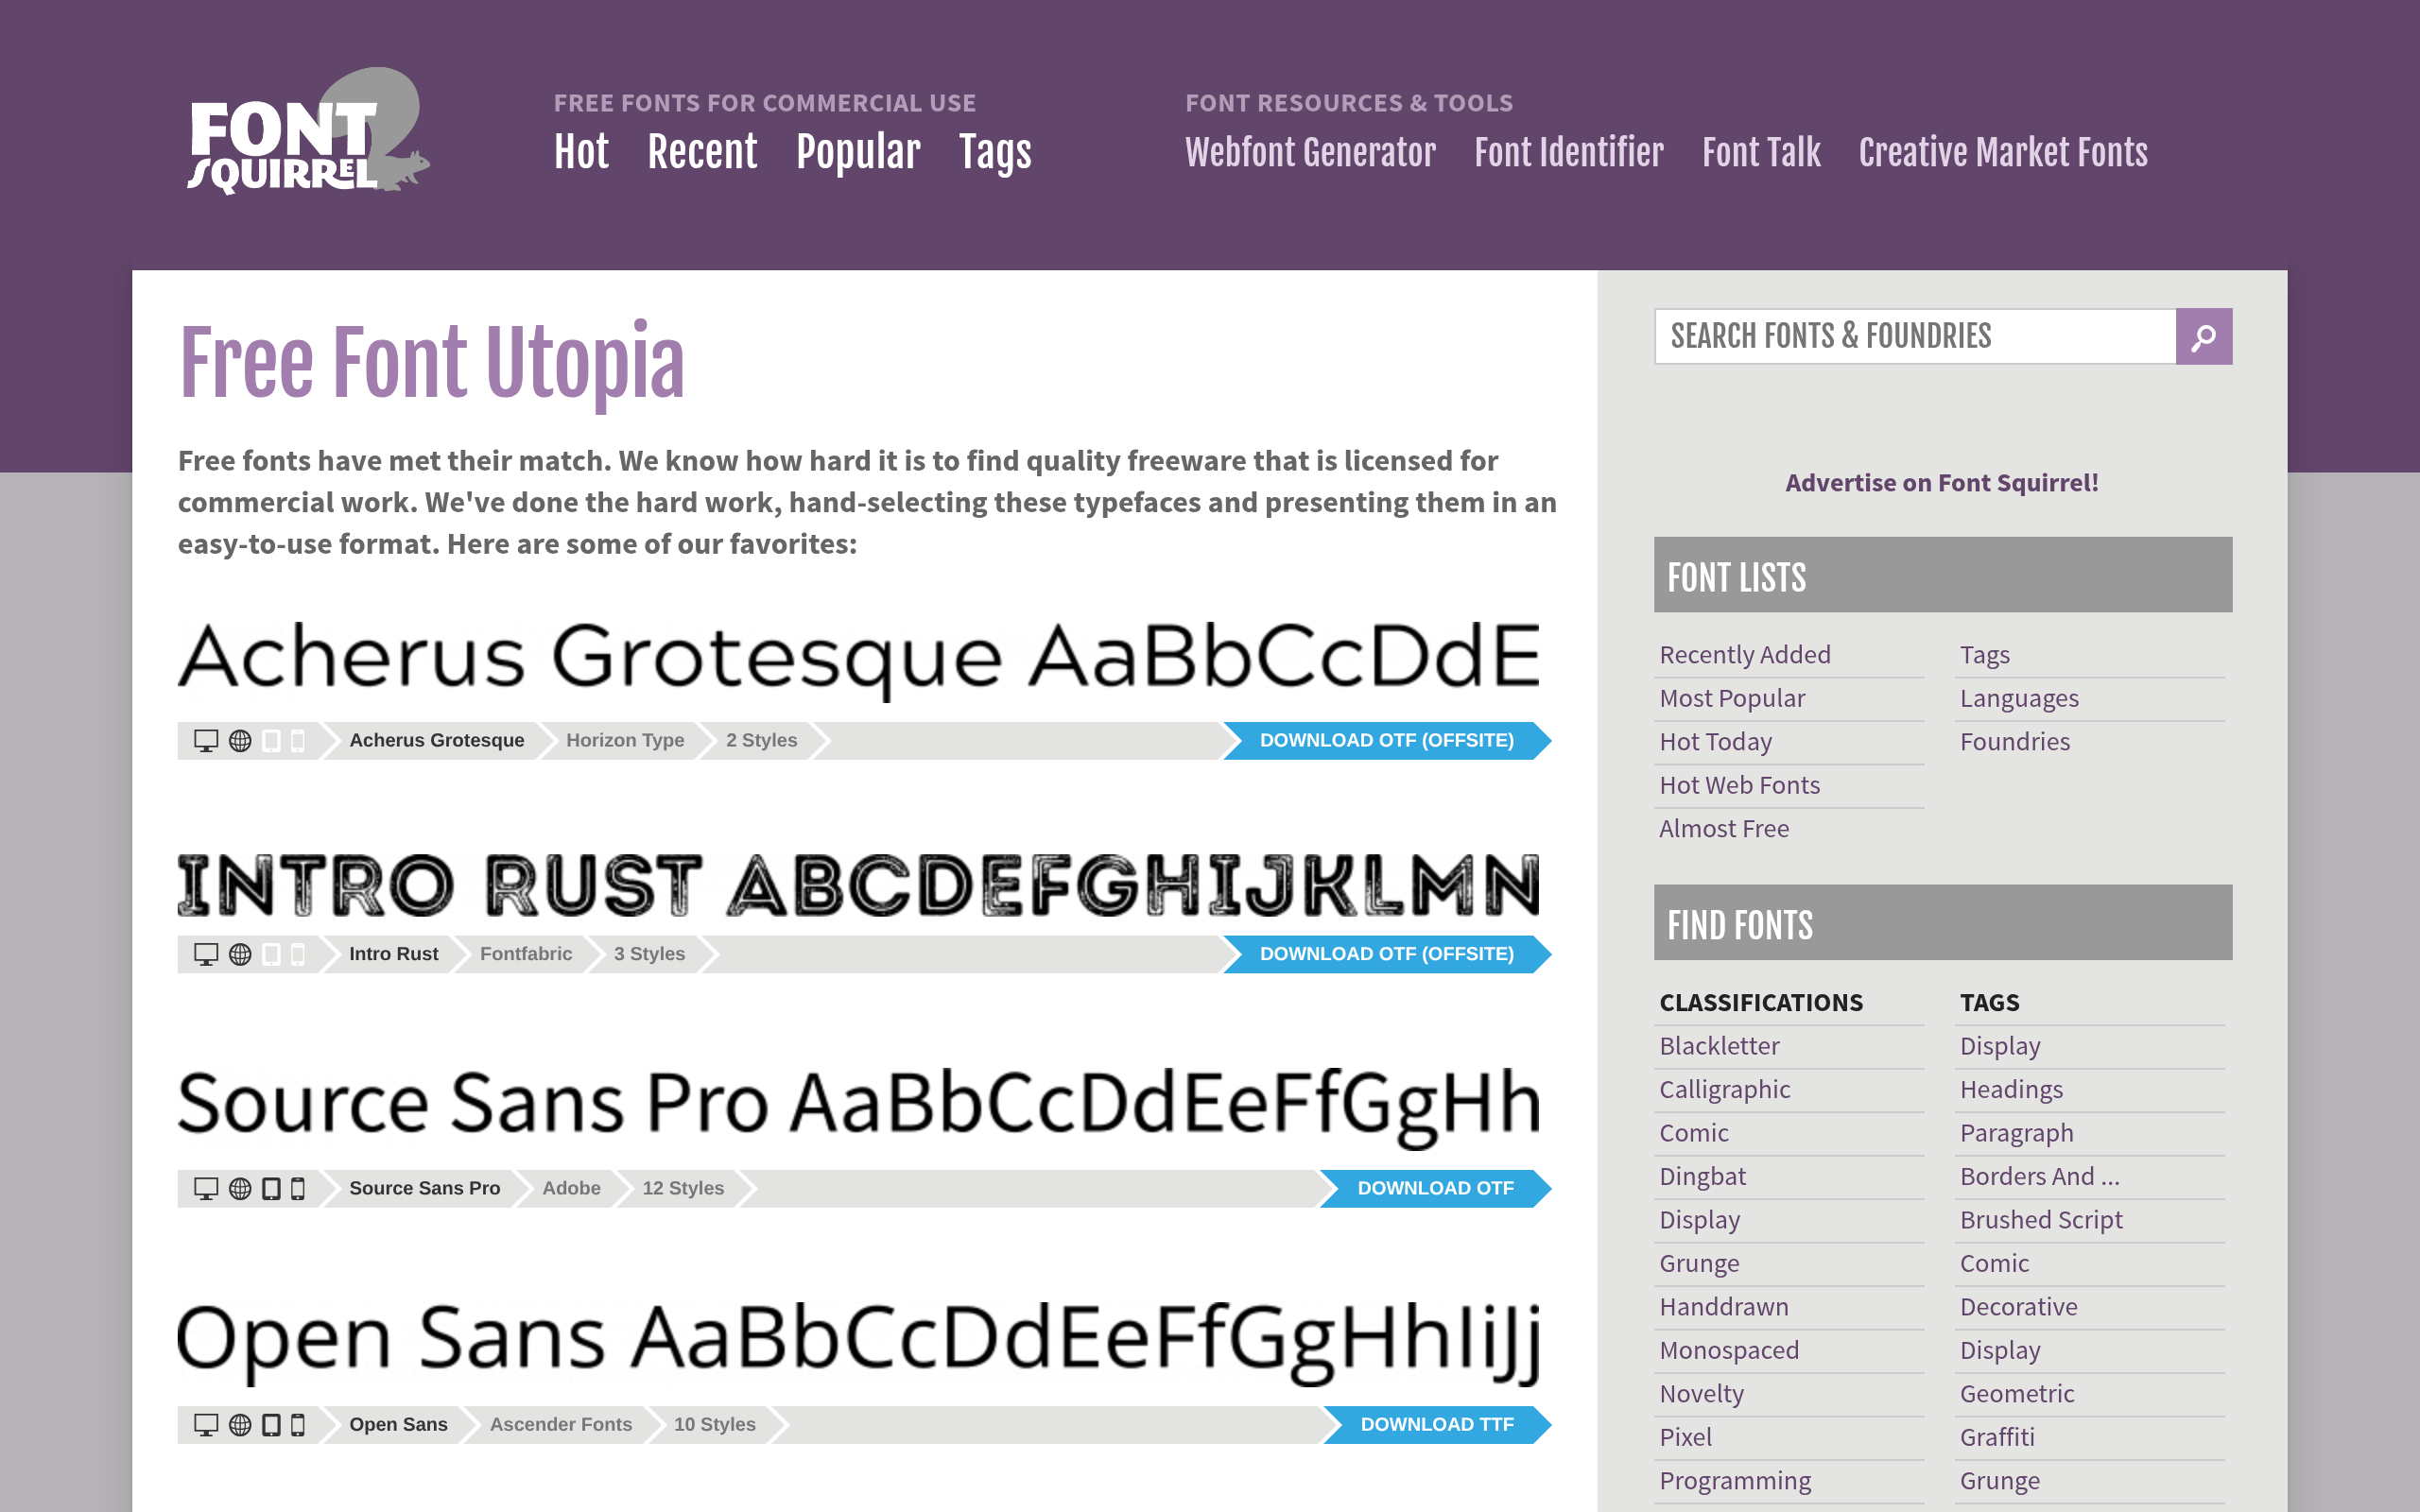Click web globe icon in Acherus Grotesque row
The width and height of the screenshot is (2420, 1512).
coord(240,741)
